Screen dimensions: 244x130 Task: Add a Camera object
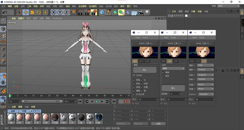141,12
